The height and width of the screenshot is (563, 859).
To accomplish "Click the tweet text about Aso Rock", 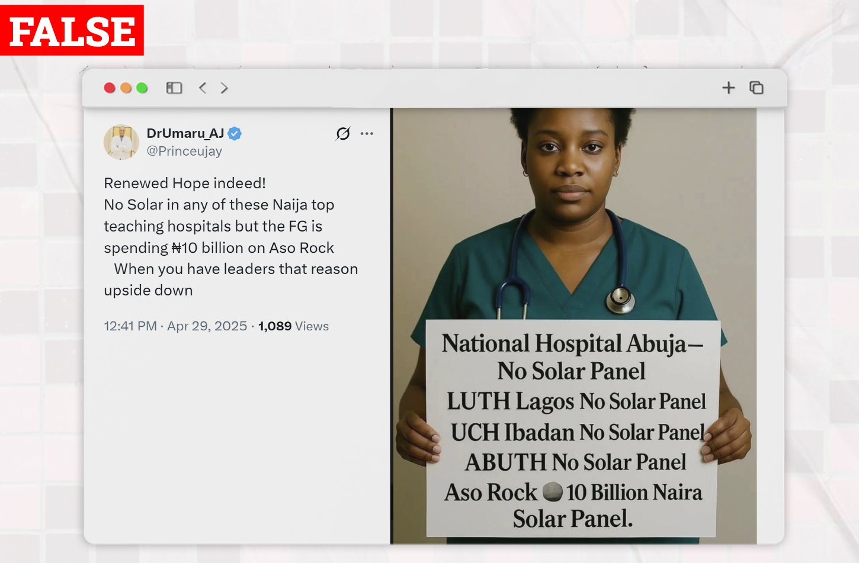I will tap(231, 237).
